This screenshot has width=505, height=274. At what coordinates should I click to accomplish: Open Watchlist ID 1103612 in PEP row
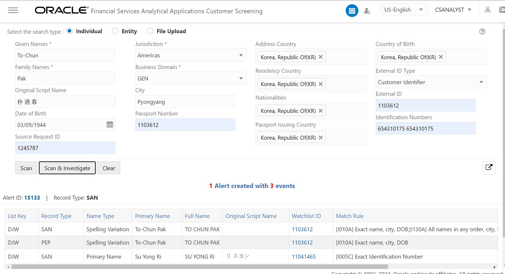coord(302,243)
